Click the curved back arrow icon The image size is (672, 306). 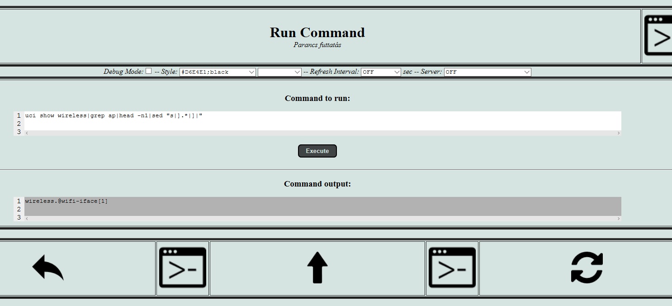[48, 268]
